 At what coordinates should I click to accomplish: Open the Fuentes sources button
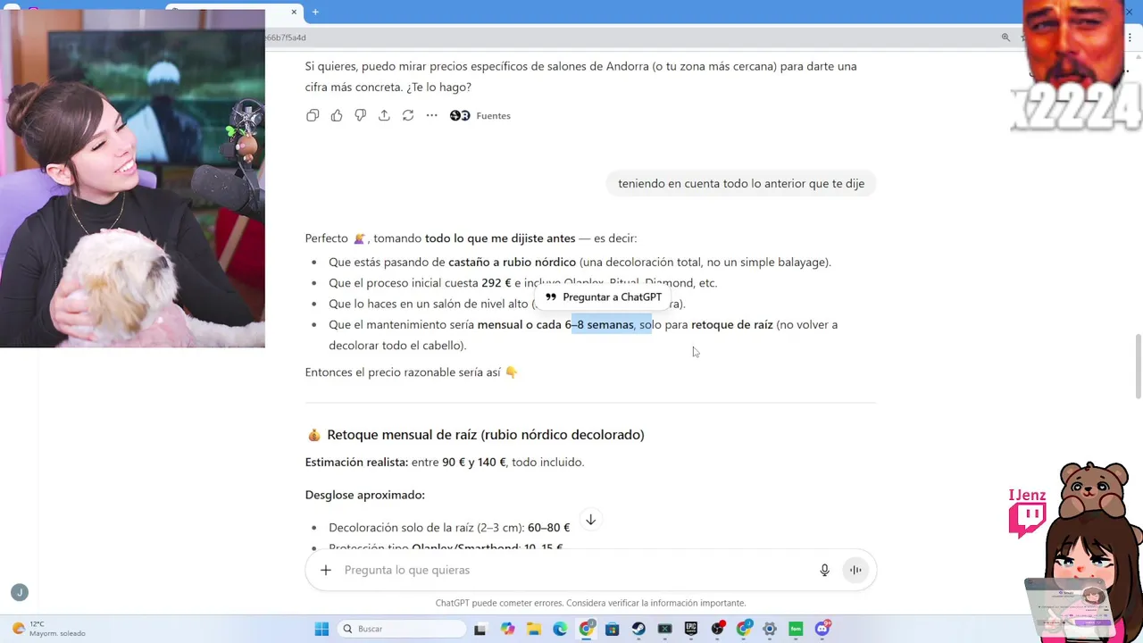tap(480, 115)
